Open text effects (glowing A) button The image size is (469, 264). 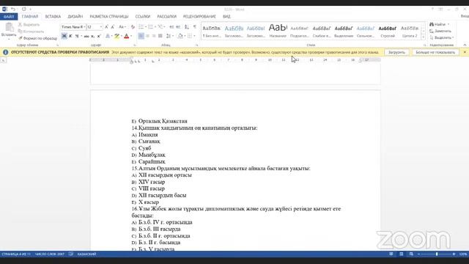(x=108, y=36)
